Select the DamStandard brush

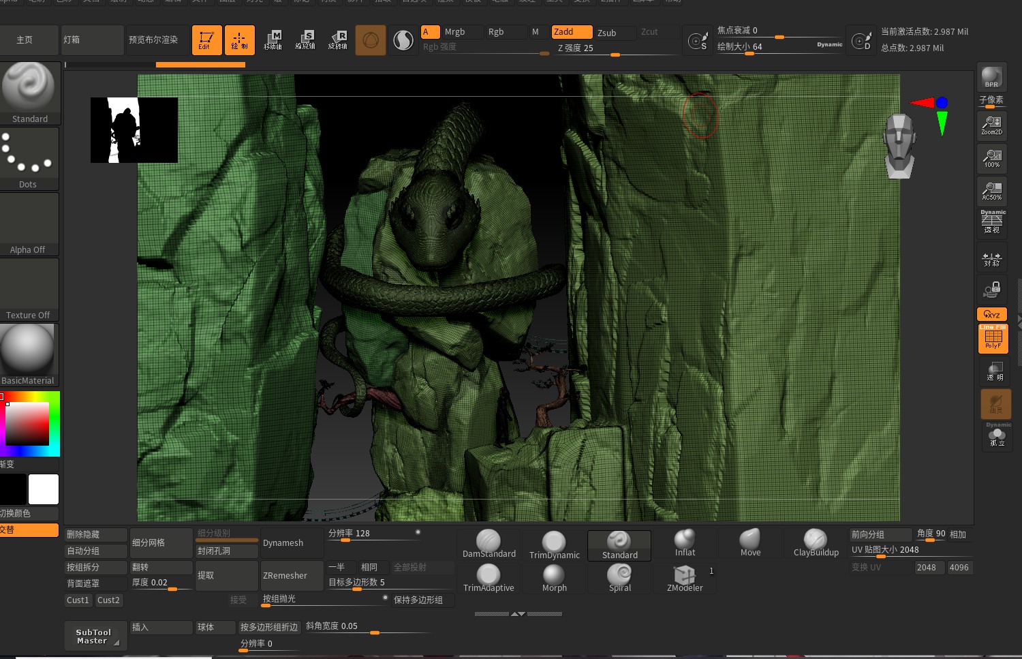(489, 544)
